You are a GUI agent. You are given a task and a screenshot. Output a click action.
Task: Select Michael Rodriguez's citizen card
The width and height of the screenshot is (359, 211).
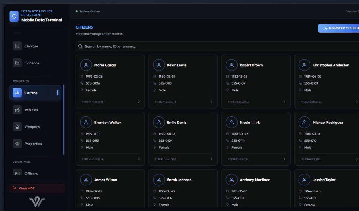point(327,139)
